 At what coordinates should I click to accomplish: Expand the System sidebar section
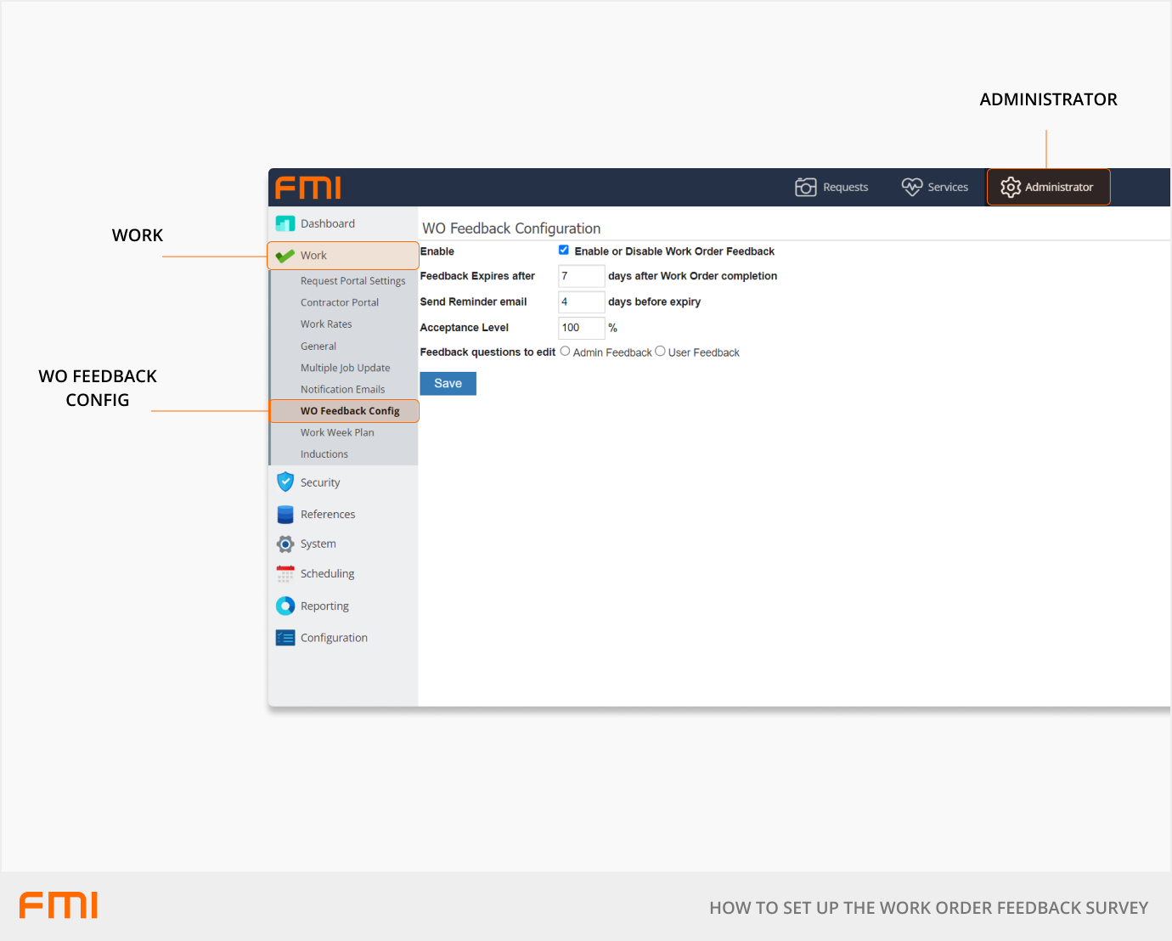(x=318, y=544)
